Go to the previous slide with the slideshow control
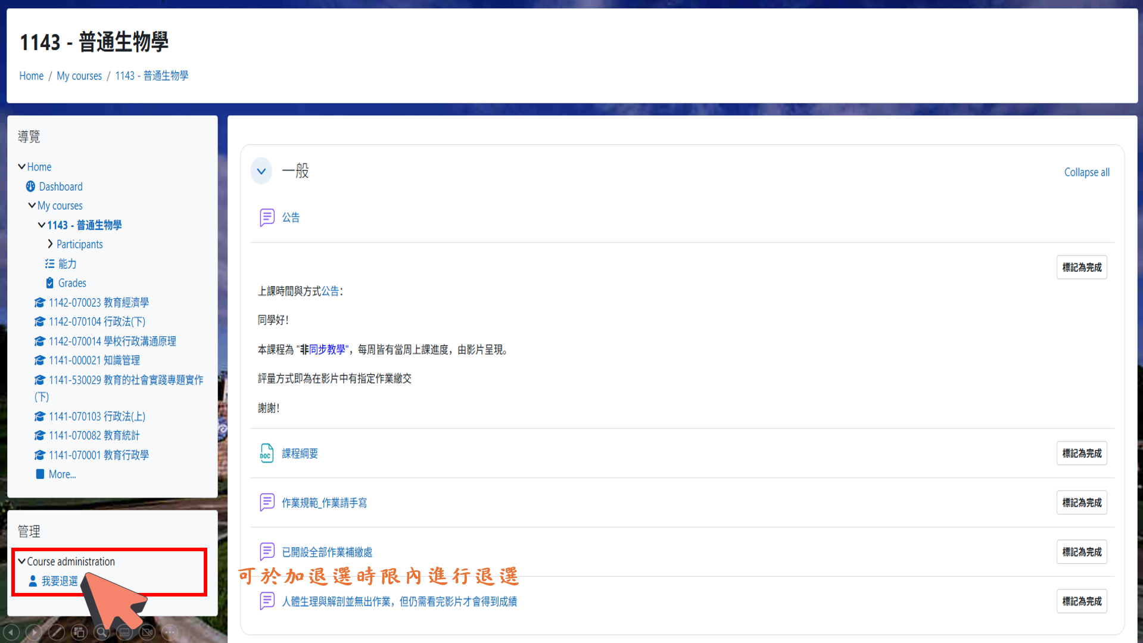 coord(11,632)
